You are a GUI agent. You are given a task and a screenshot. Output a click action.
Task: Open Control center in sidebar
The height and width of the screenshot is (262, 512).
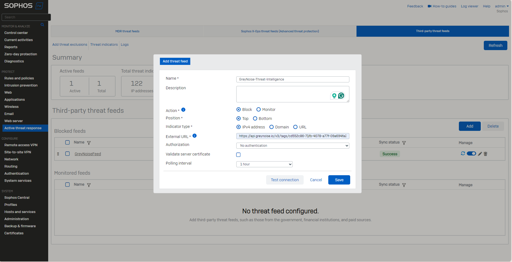(16, 33)
